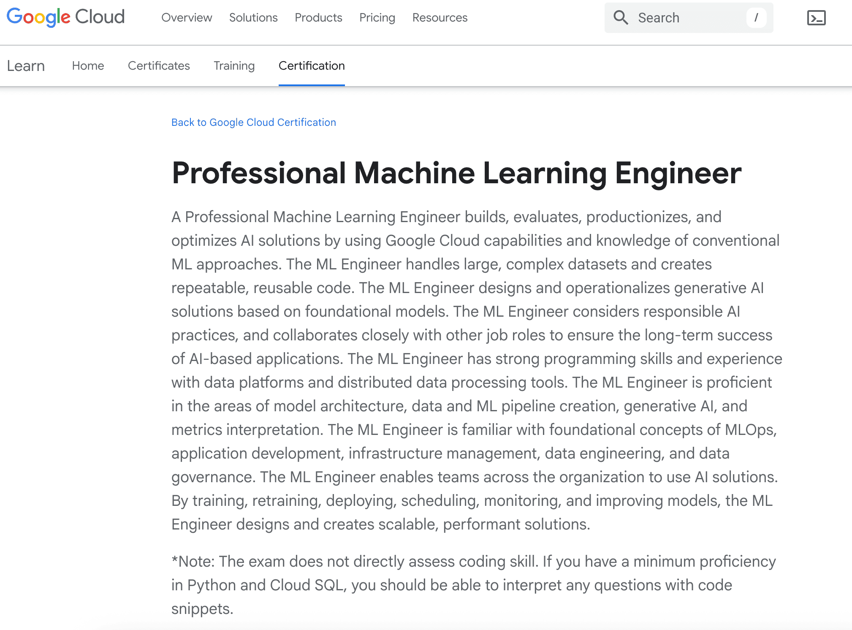
Task: Open the Resources menu
Action: tap(440, 17)
